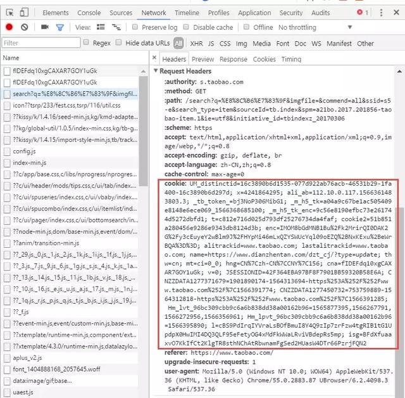Select the data:image/gif;base request

click(70, 381)
